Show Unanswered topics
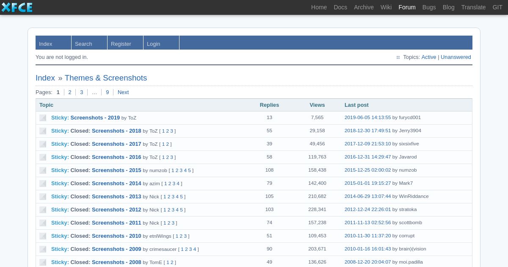The height and width of the screenshot is (267, 508). coord(456,57)
